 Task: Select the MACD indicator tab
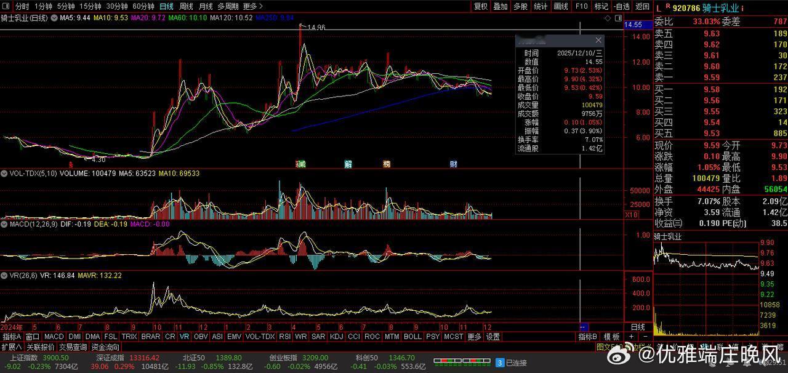pyautogui.click(x=54, y=337)
